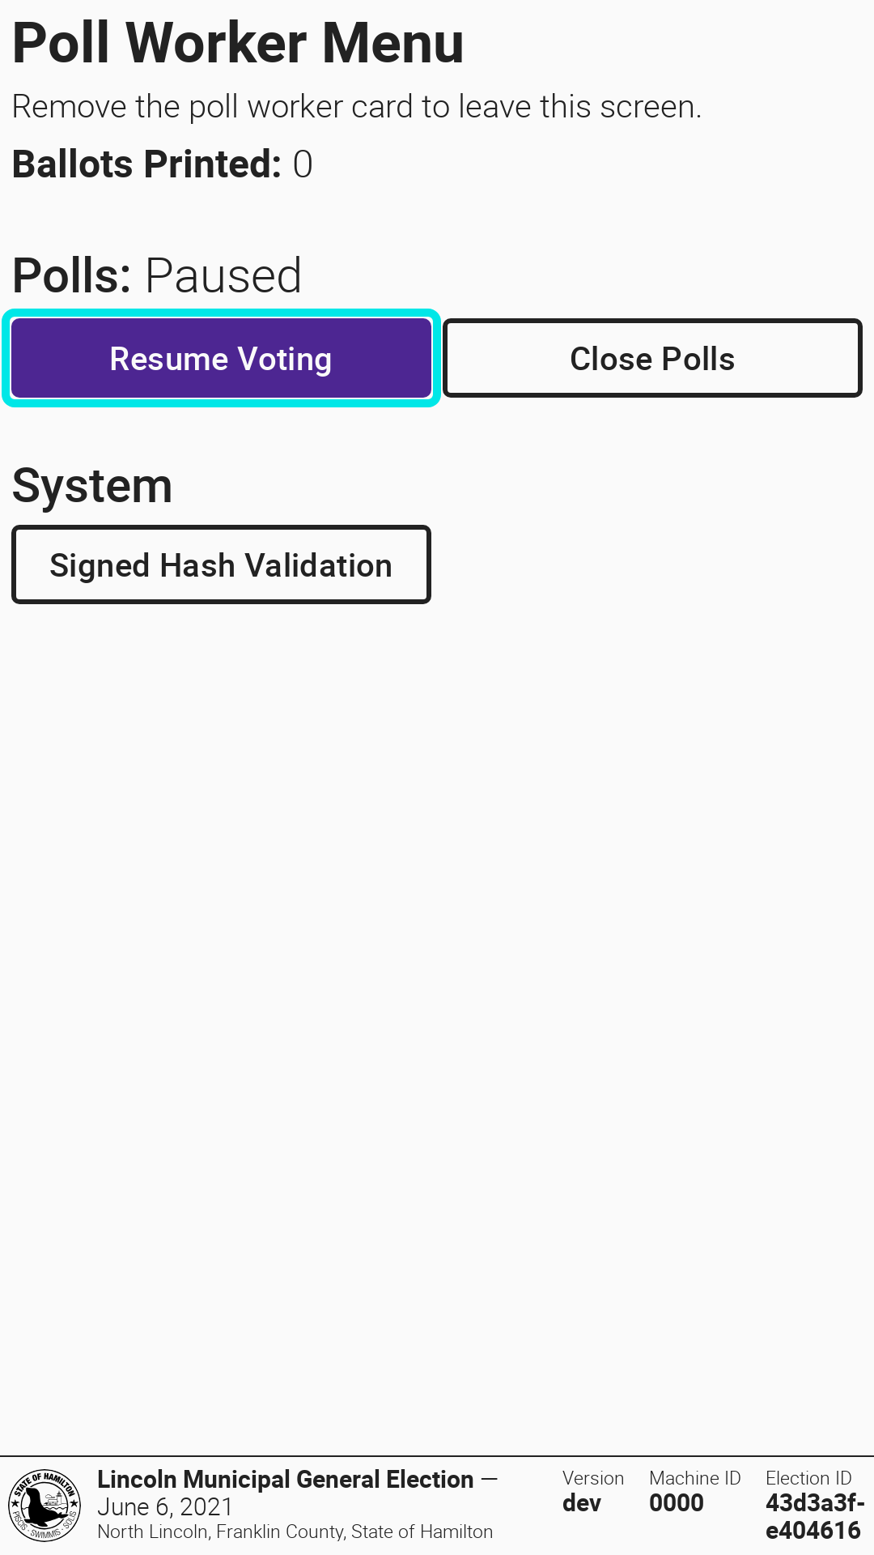
Task: Click the Version label in the footer
Action: point(593,1479)
